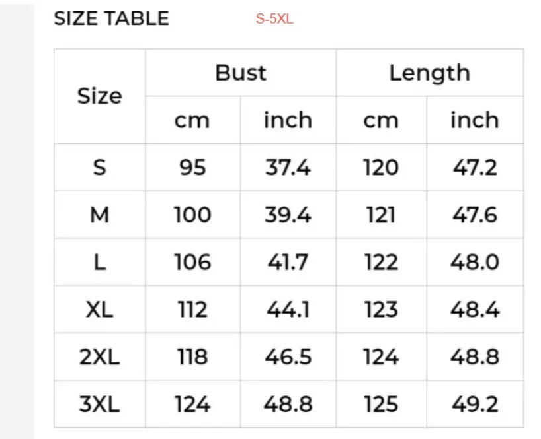
Task: Click the 49.2 inch length value
Action: [474, 404]
